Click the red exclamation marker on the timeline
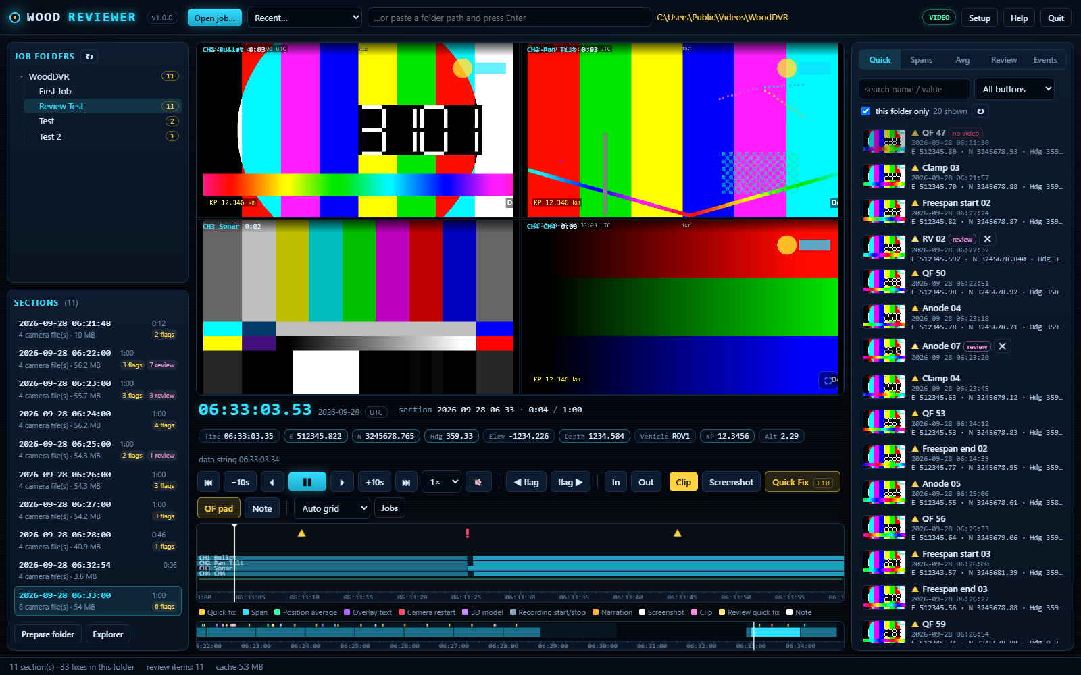This screenshot has height=675, width=1081. (467, 533)
